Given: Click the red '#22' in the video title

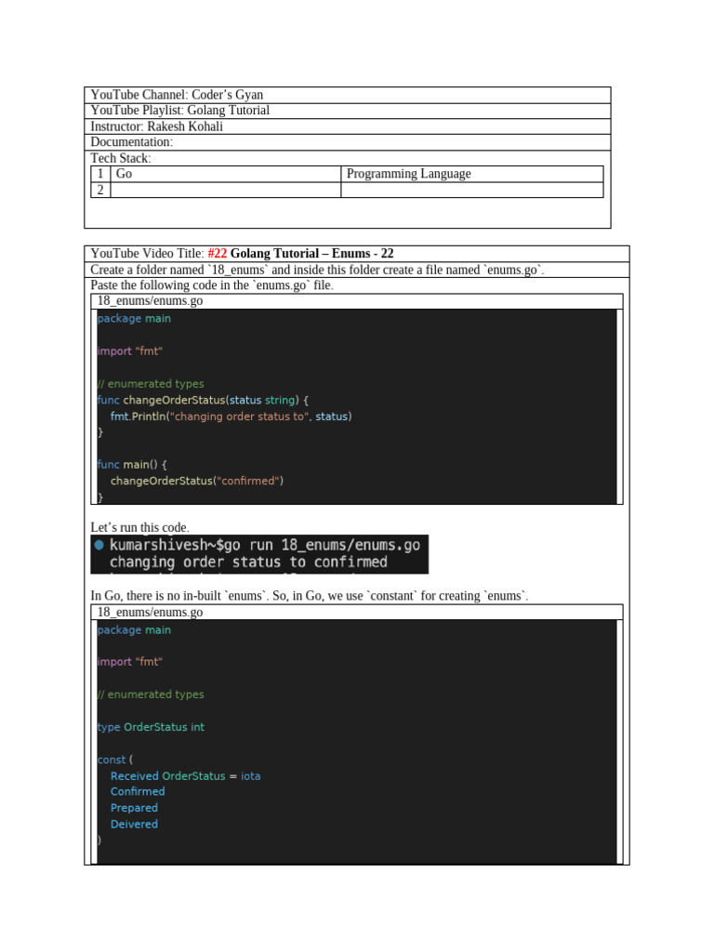Looking at the screenshot, I should point(217,253).
